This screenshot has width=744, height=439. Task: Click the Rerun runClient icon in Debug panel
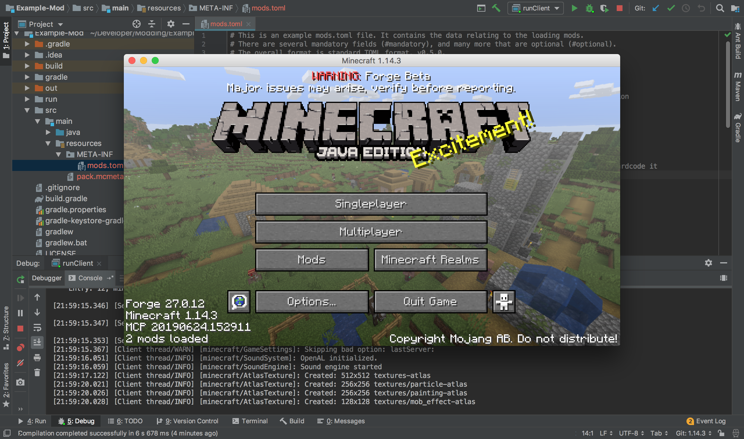tap(20, 279)
